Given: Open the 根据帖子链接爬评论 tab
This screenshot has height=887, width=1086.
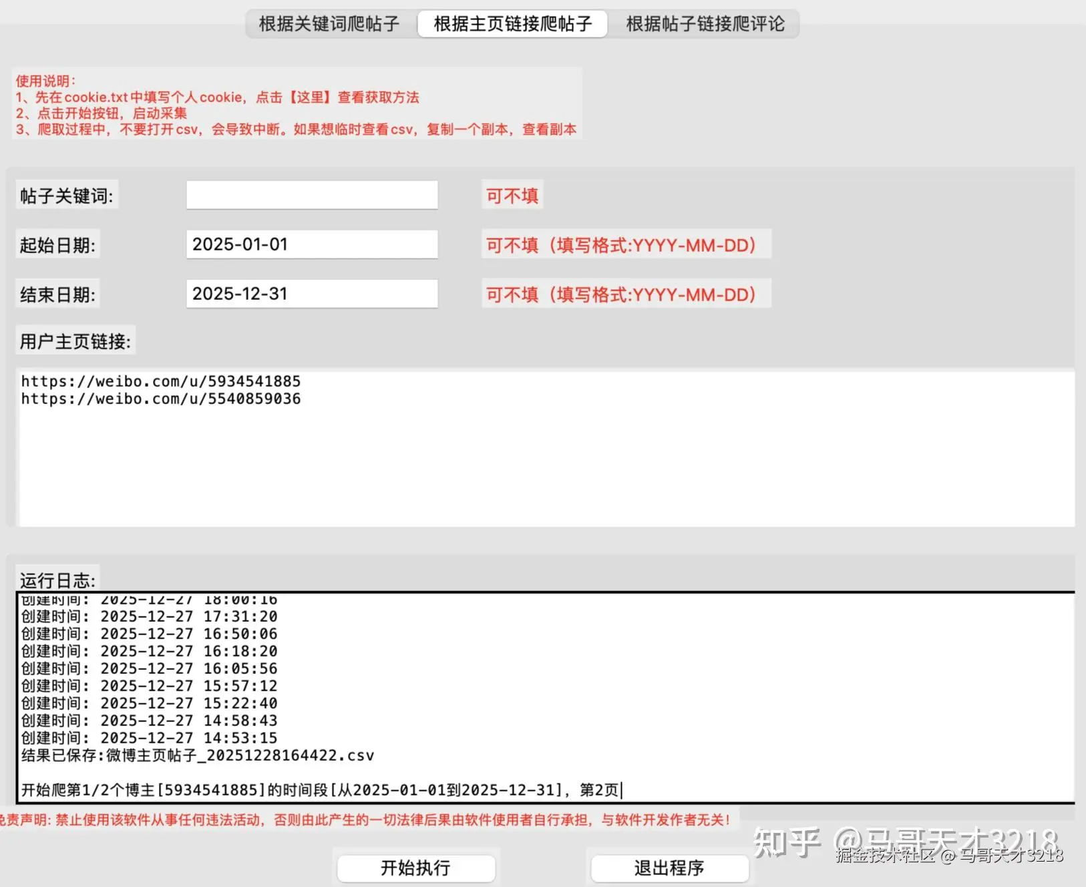Looking at the screenshot, I should 705,24.
